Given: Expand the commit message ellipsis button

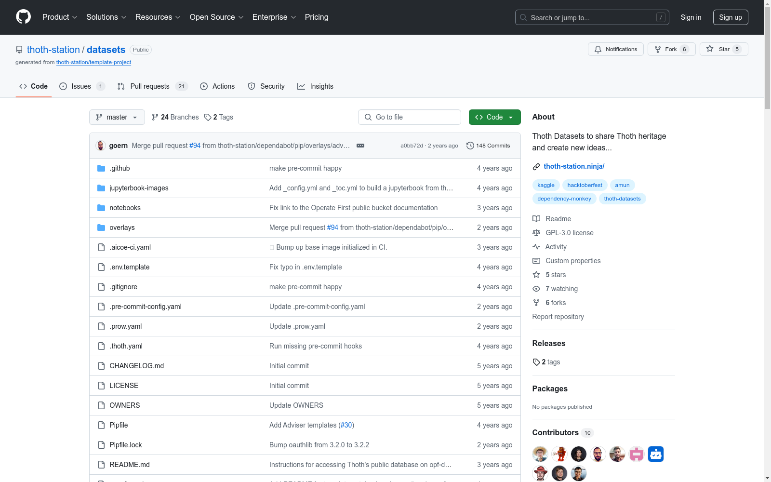Looking at the screenshot, I should pyautogui.click(x=360, y=146).
